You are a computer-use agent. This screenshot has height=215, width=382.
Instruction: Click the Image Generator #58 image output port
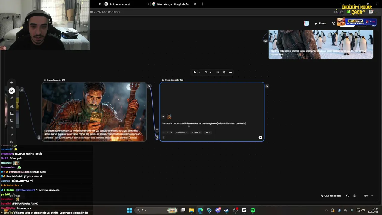(x=267, y=86)
